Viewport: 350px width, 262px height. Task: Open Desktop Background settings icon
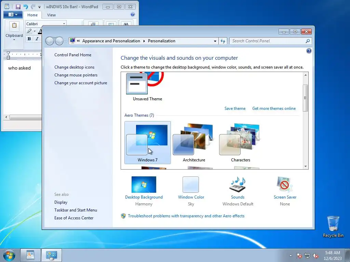(x=144, y=185)
